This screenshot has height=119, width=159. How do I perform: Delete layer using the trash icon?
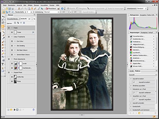tap(33, 110)
